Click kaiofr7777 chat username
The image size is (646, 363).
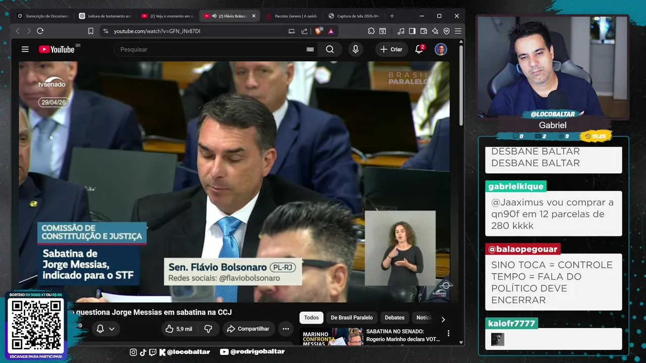click(x=512, y=323)
